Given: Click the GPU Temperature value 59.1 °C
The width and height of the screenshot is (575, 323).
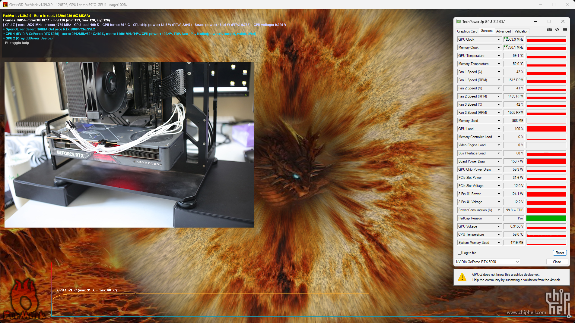Looking at the screenshot, I should pos(514,56).
